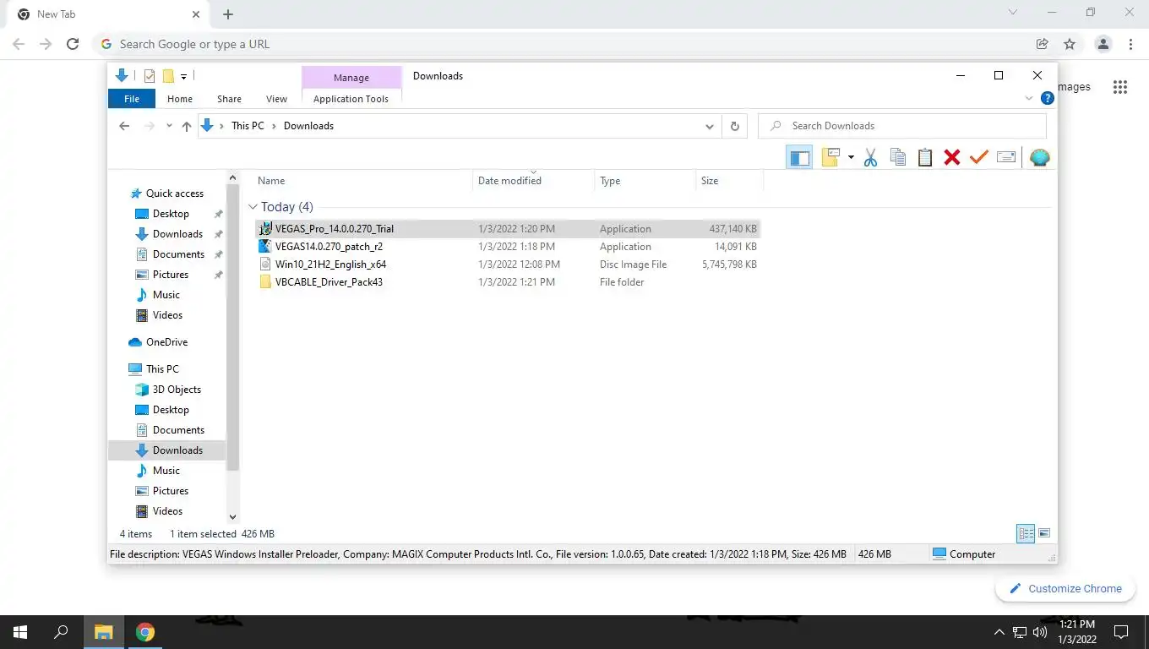The width and height of the screenshot is (1149, 649).
Task: Toggle the navigation pane layout icon
Action: [x=799, y=157]
